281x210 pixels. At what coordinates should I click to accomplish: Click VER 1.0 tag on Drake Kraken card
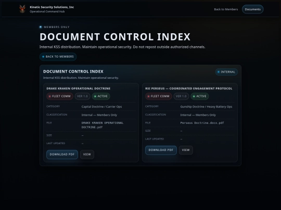(82, 96)
